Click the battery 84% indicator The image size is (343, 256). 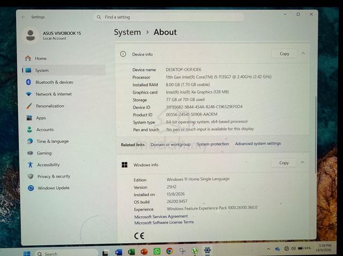(x=304, y=248)
